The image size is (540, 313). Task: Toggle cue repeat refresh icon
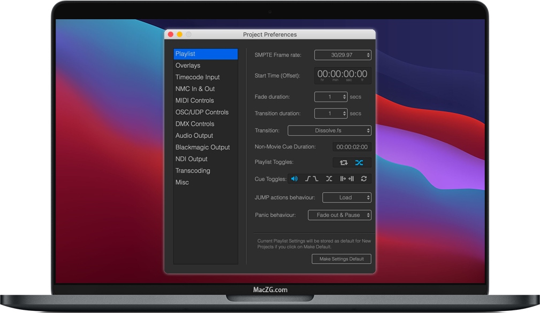(x=364, y=179)
